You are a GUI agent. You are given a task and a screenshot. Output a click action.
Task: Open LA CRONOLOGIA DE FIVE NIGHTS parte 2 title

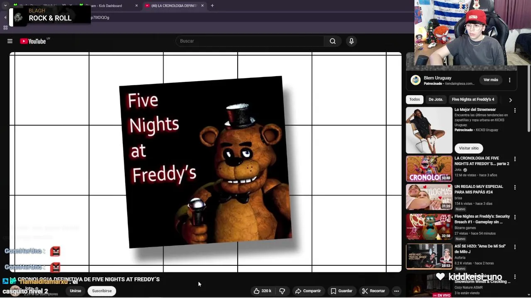pyautogui.click(x=482, y=161)
